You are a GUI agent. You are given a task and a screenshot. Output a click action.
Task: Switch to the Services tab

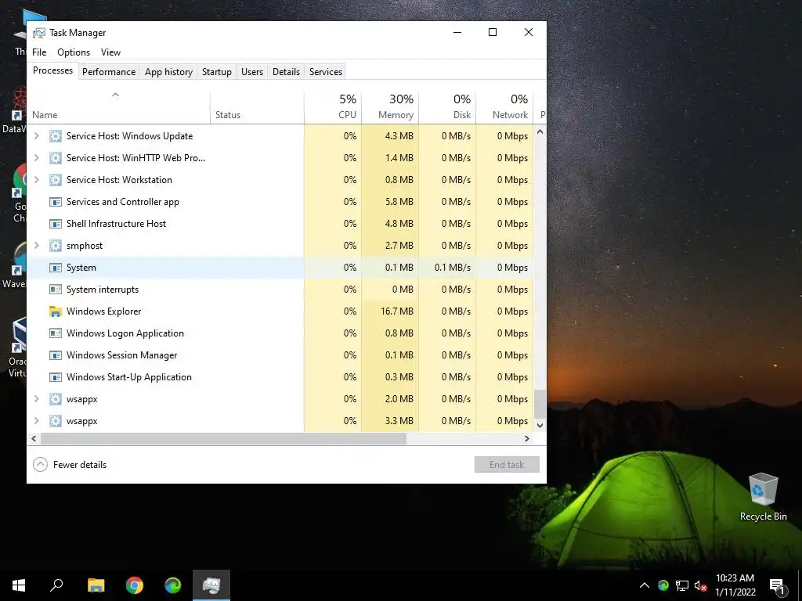click(326, 72)
